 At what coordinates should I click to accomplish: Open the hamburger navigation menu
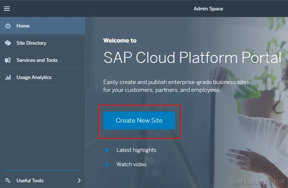point(7,9)
